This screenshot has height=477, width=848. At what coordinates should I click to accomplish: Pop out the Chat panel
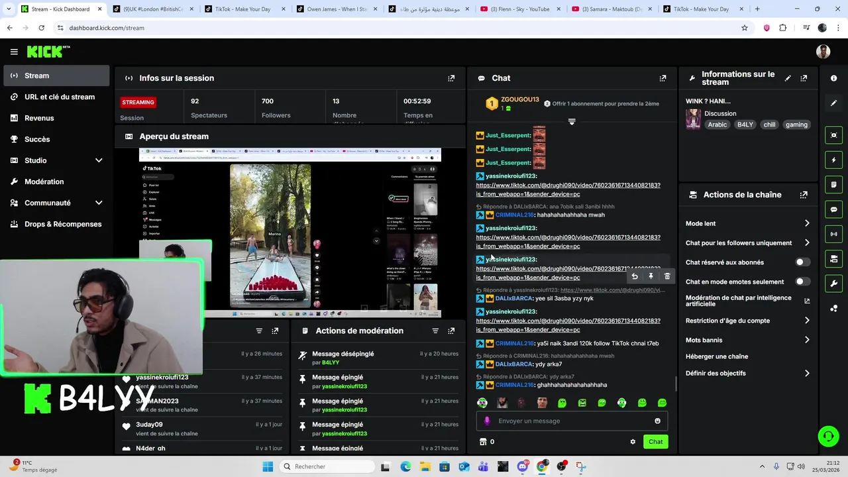coord(662,78)
